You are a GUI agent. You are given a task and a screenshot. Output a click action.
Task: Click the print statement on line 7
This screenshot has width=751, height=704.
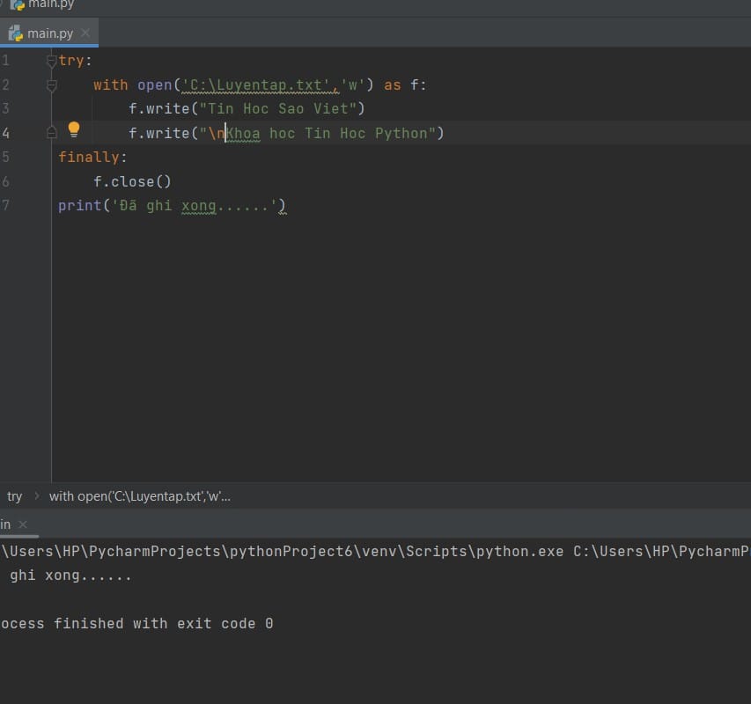pos(172,206)
